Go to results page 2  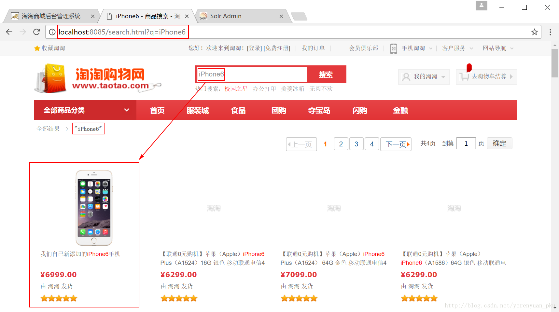tap(341, 144)
